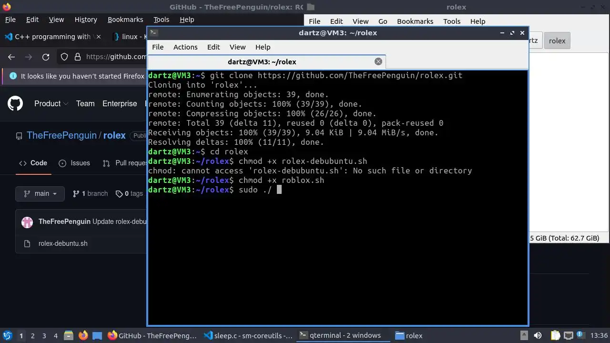Open Firefox File menu

pyautogui.click(x=10, y=20)
